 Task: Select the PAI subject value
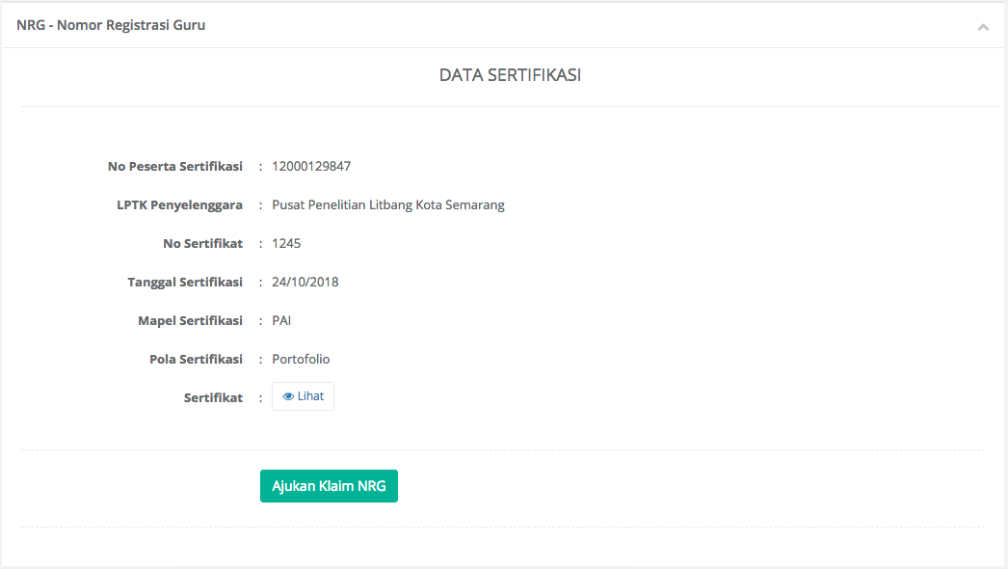(281, 320)
